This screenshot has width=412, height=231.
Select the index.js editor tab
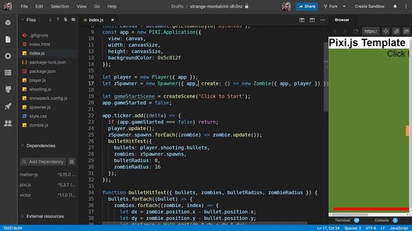pos(96,20)
